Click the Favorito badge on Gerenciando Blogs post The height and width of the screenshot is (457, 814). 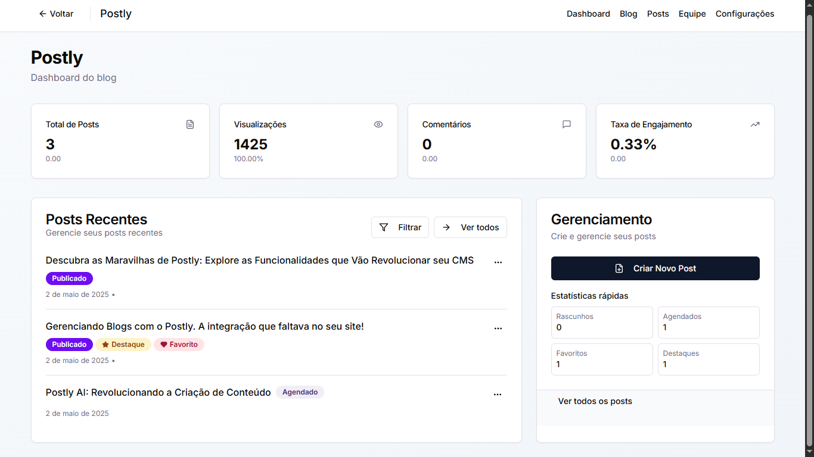tap(179, 345)
